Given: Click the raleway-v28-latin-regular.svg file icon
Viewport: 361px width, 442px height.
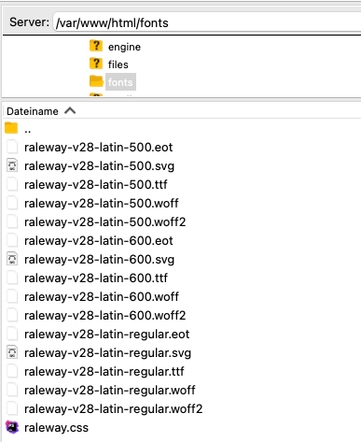Looking at the screenshot, I should pos(12,352).
